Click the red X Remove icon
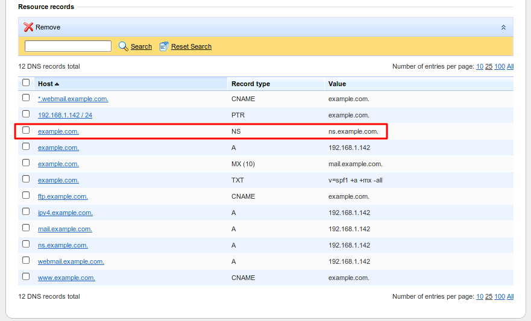531x321 pixels. coord(28,27)
